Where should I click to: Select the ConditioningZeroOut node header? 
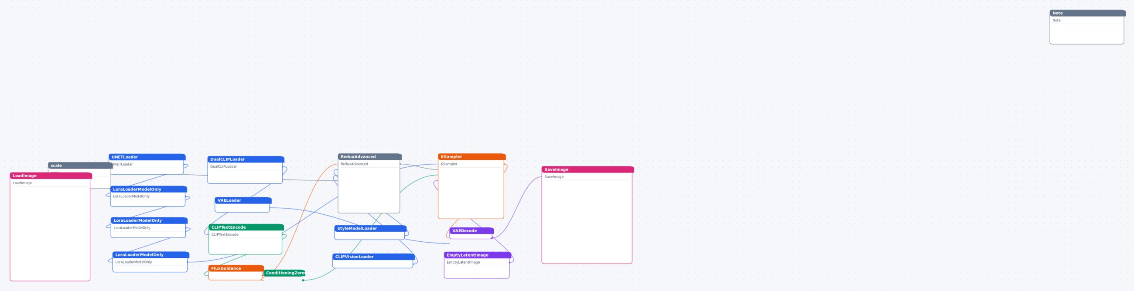(x=284, y=273)
